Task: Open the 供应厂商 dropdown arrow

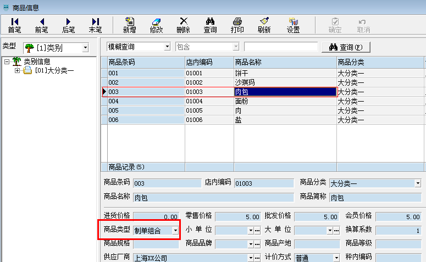Action: click(x=251, y=258)
